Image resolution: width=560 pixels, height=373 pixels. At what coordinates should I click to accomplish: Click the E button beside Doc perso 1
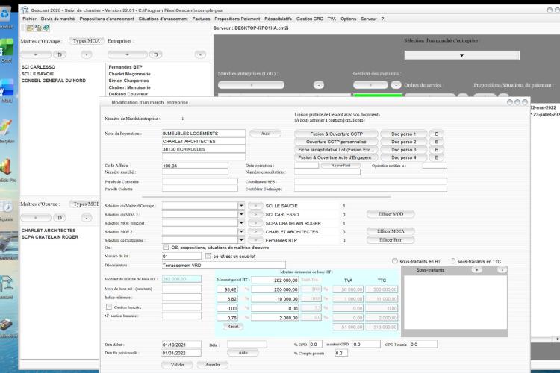pyautogui.click(x=436, y=134)
